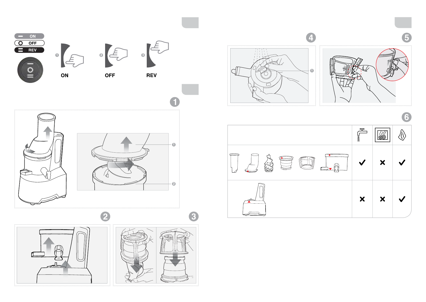426x302 pixels.
Task: Click the dishwasher cross for motor base
Action: pos(382,199)
